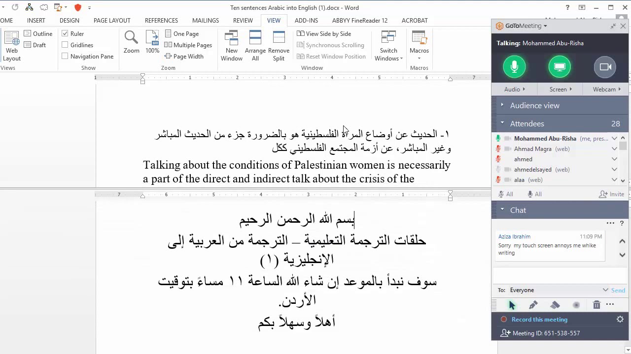631x354 pixels.
Task: Open drawing tools more options menu
Action: 610,304
